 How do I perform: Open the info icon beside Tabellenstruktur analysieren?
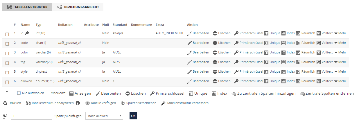point(78,103)
